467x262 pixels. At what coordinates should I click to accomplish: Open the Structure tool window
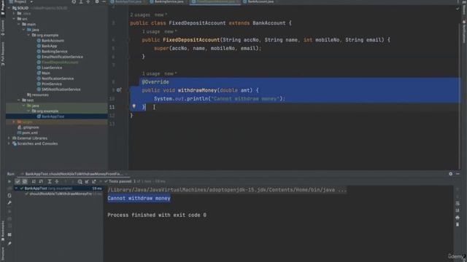pos(3,254)
